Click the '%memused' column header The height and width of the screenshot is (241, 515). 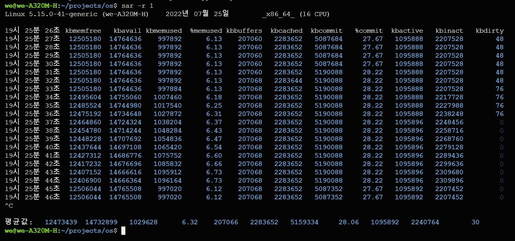[206, 31]
